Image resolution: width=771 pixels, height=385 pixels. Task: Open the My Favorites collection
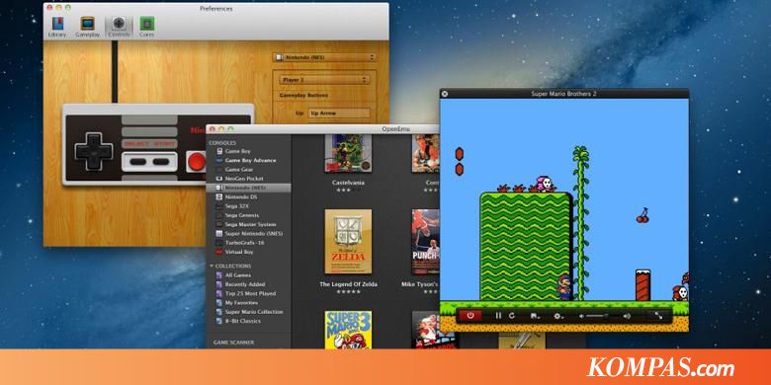(248, 302)
